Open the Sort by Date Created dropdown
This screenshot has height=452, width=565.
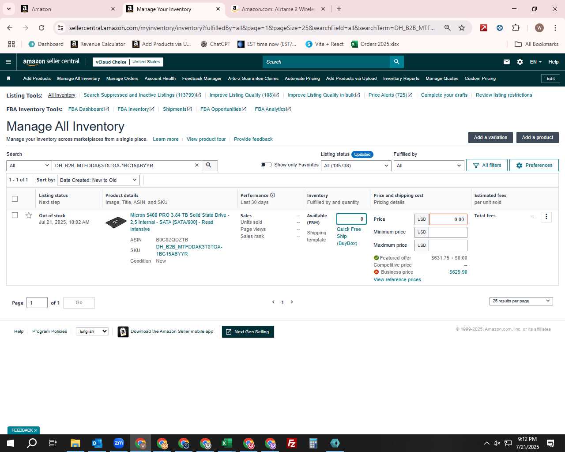point(98,180)
